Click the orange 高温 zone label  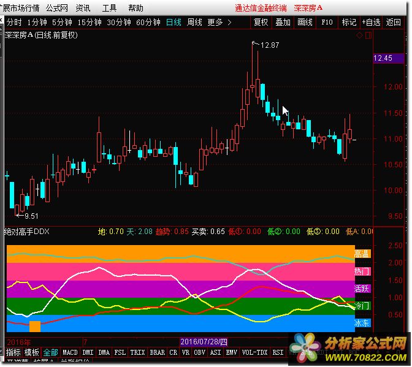click(x=362, y=253)
